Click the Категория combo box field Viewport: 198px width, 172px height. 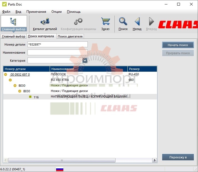pos(57,60)
